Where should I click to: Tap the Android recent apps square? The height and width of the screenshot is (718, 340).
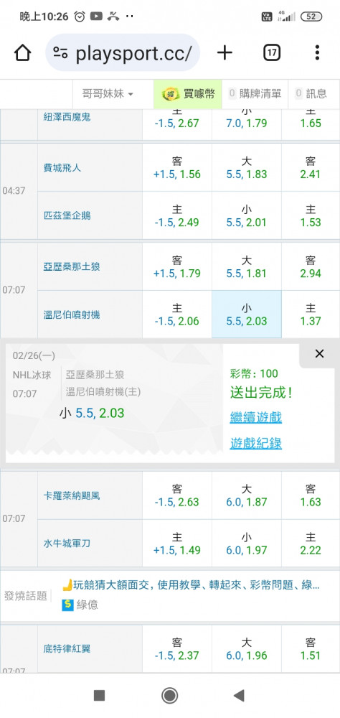pos(99,696)
